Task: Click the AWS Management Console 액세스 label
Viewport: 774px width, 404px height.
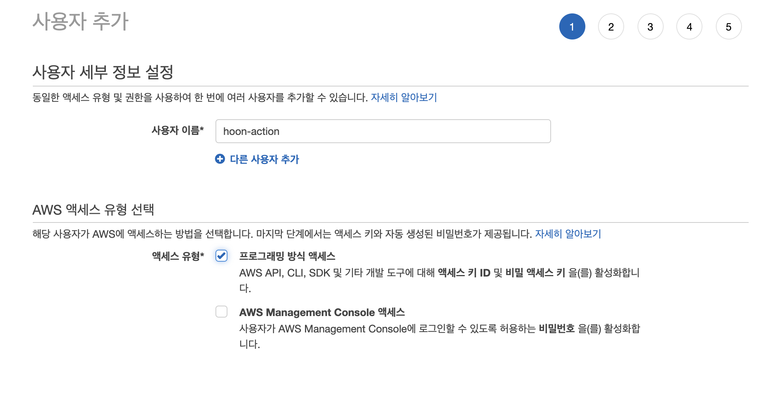Action: pyautogui.click(x=322, y=312)
